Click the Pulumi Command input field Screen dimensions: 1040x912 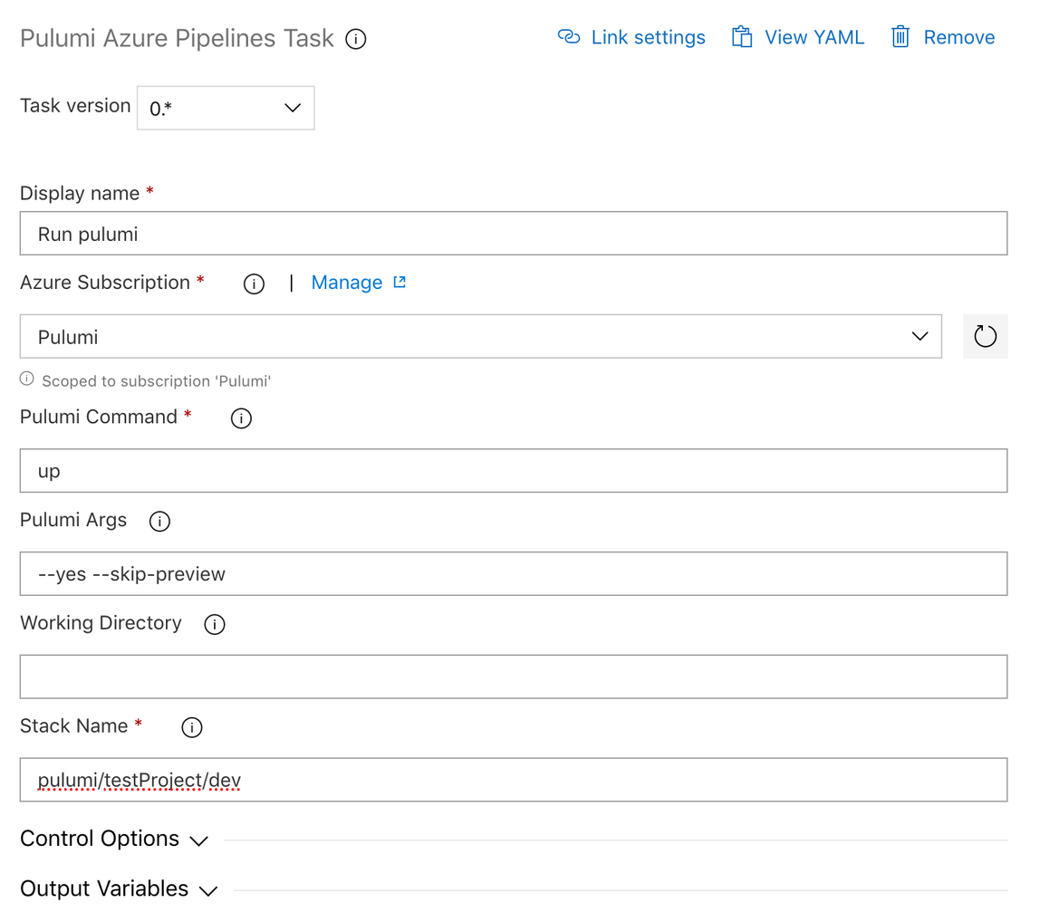tap(513, 471)
